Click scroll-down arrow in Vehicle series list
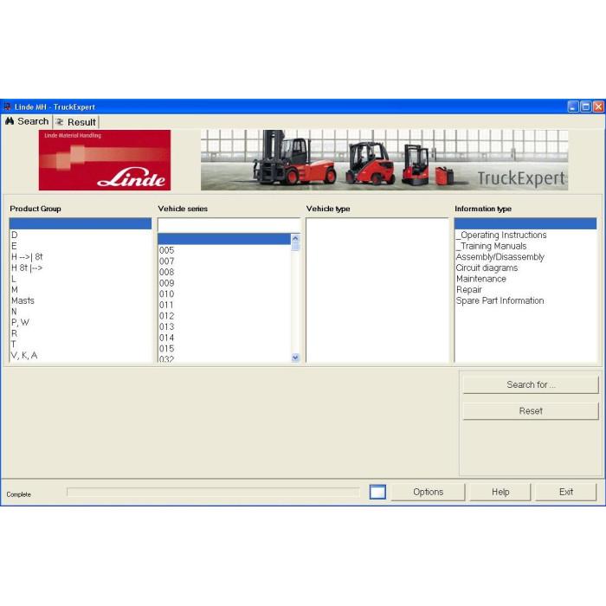 pos(295,358)
